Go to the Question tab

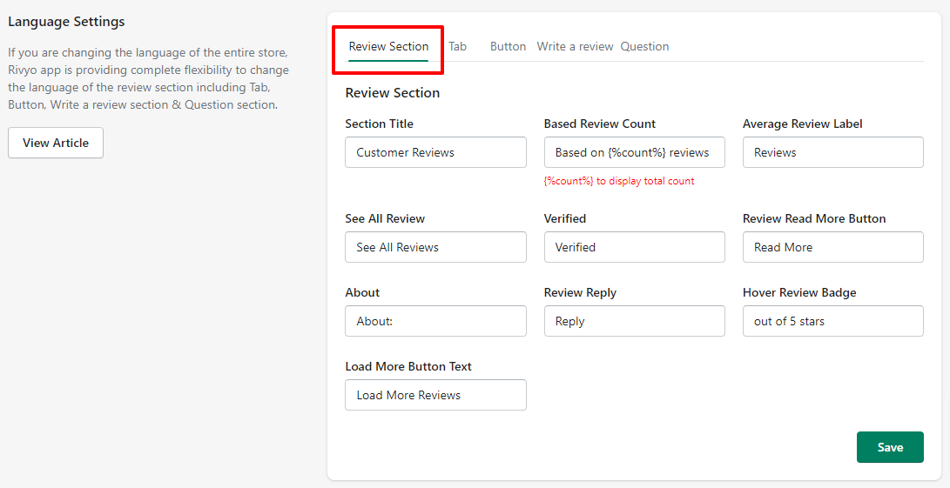click(x=644, y=47)
